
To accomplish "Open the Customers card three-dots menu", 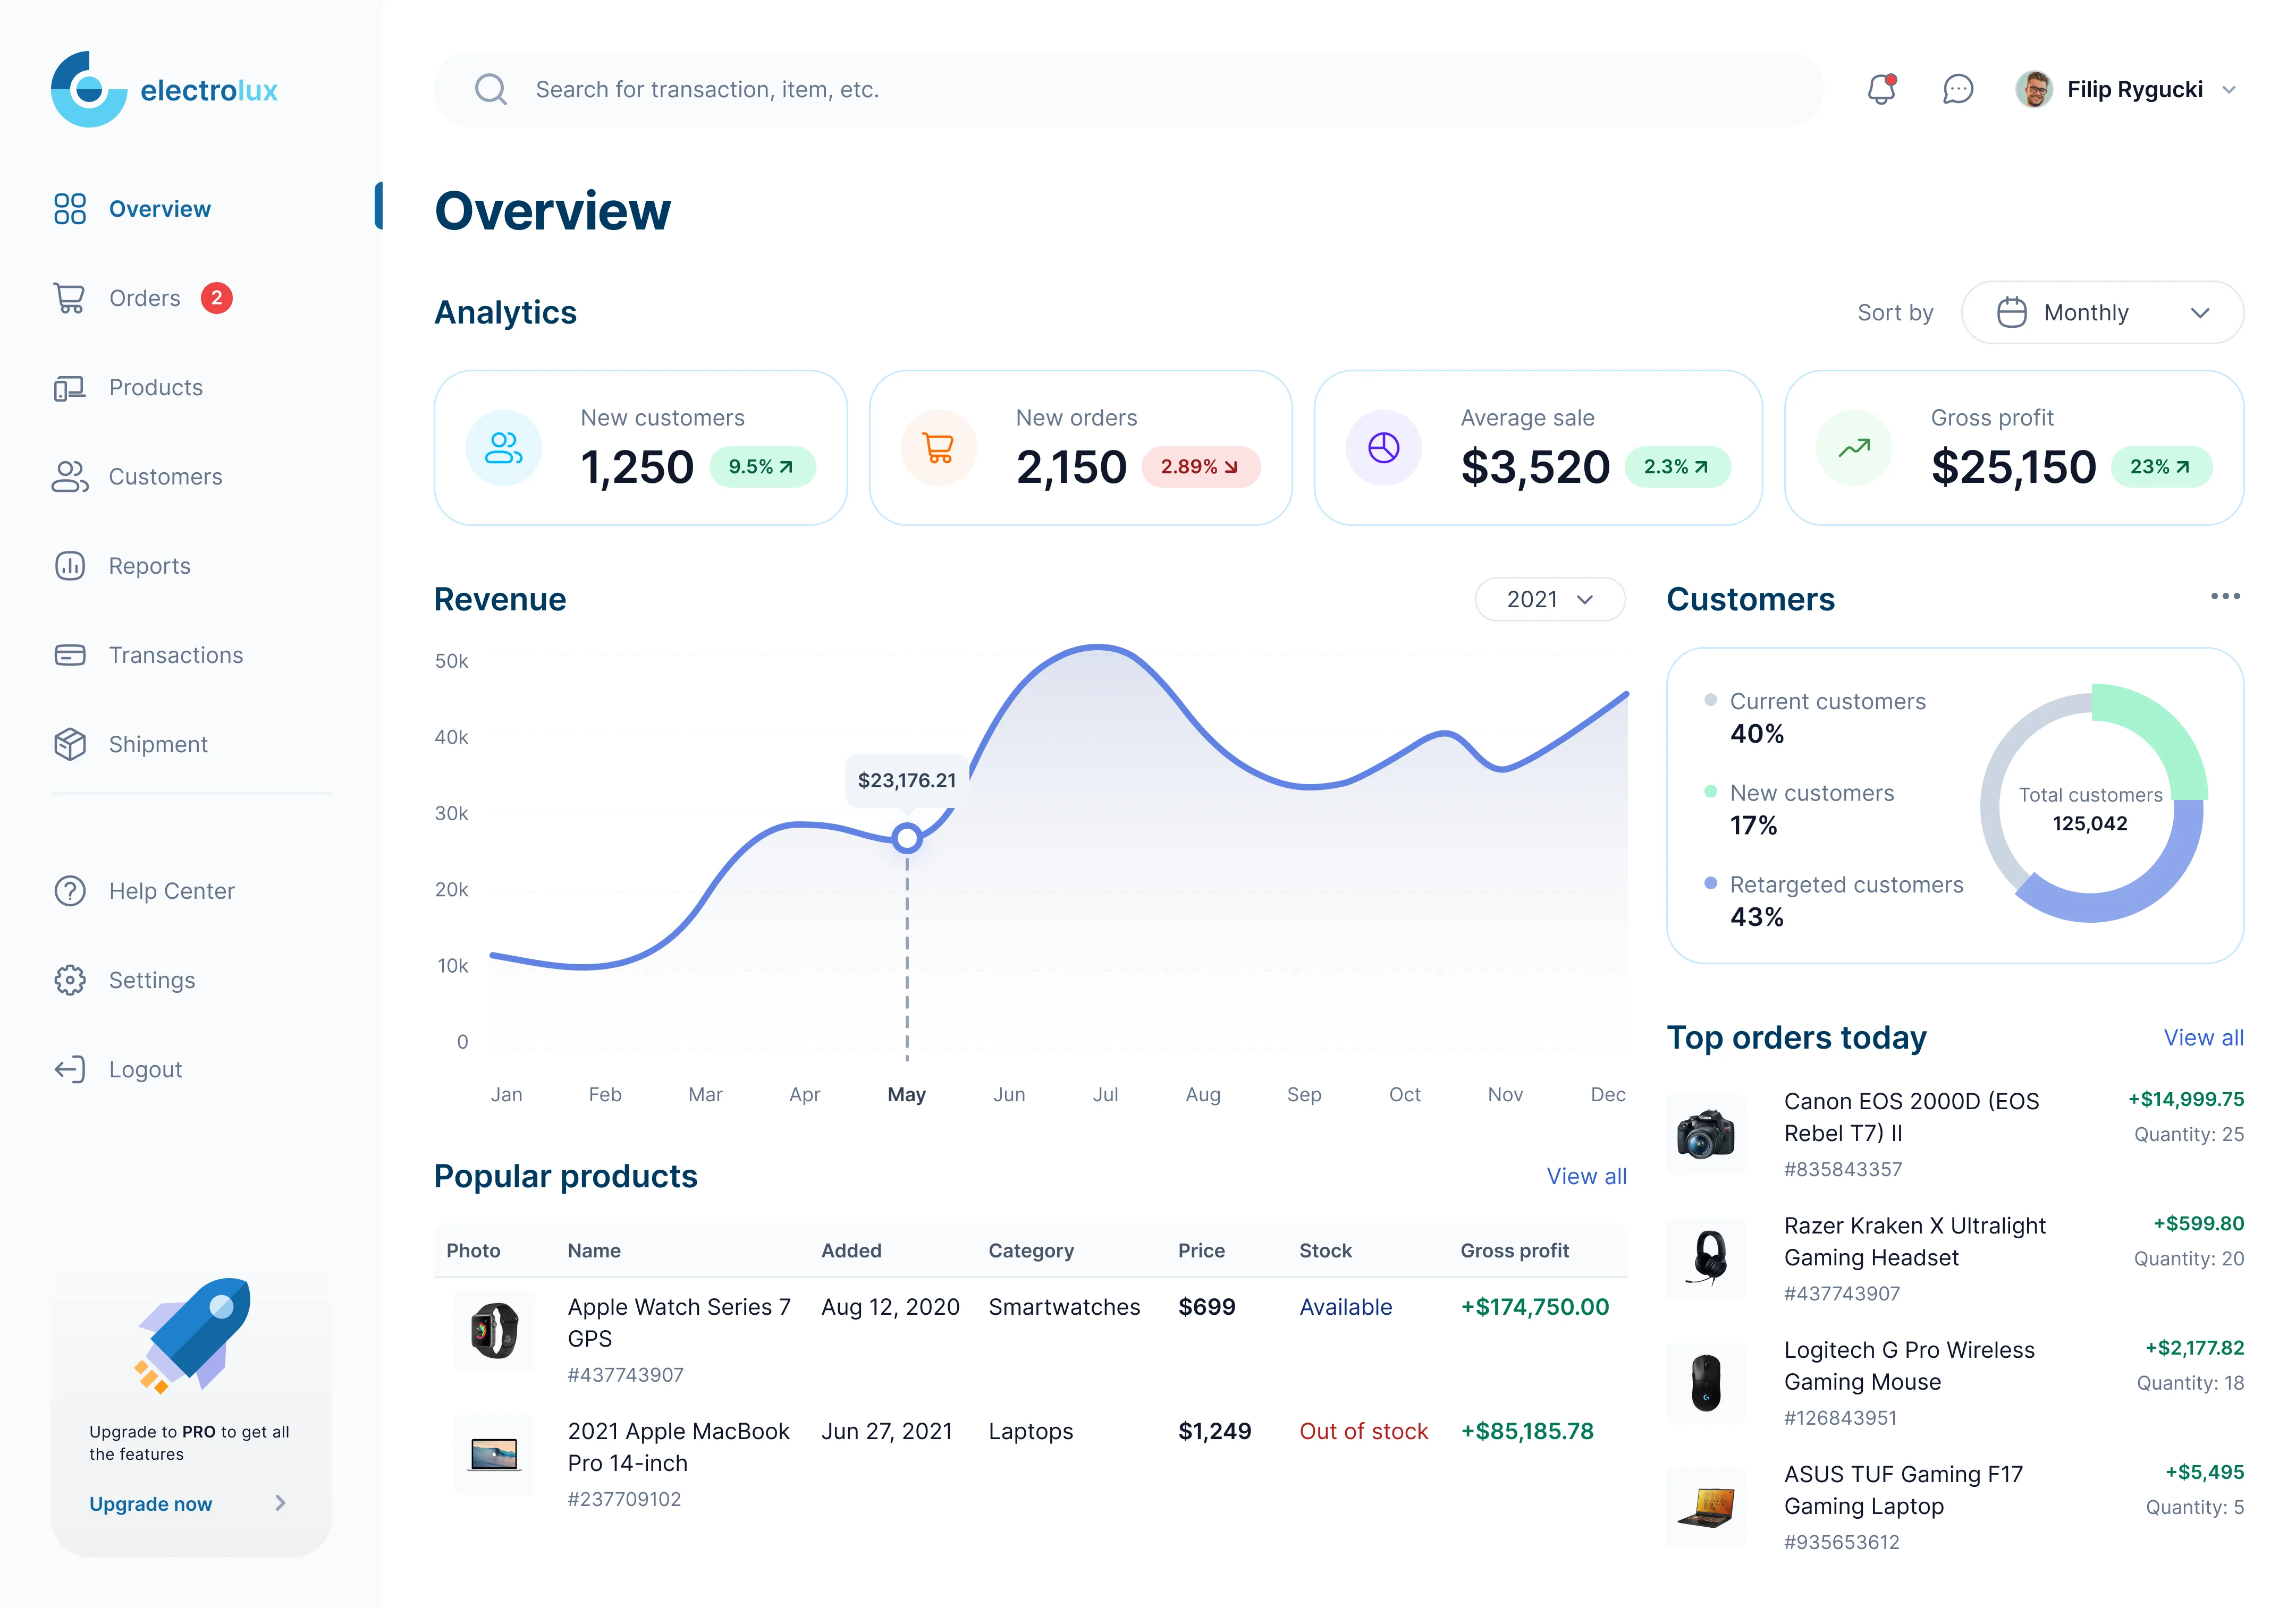I will tap(2224, 597).
